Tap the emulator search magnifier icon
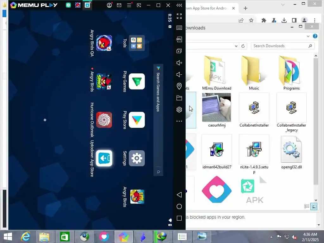Image resolution: width=324 pixels, height=243 pixels. (159, 172)
